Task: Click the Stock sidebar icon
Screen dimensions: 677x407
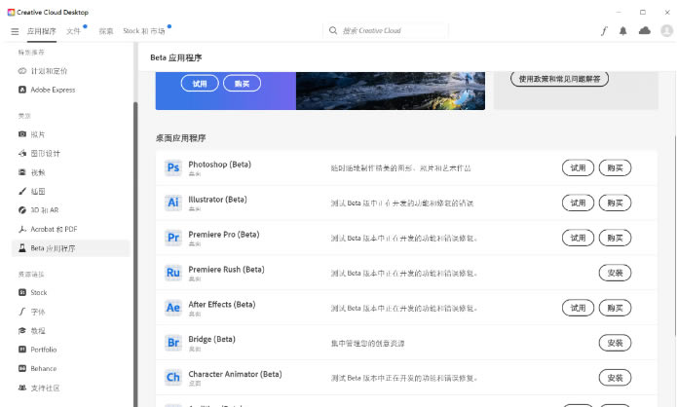Action: tap(22, 293)
